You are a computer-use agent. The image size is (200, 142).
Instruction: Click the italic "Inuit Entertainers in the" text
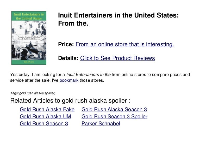tap(89, 75)
